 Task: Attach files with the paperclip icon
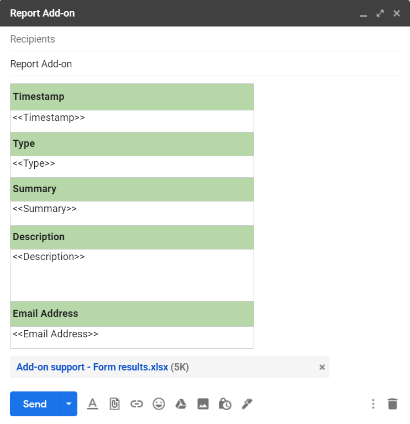114,404
